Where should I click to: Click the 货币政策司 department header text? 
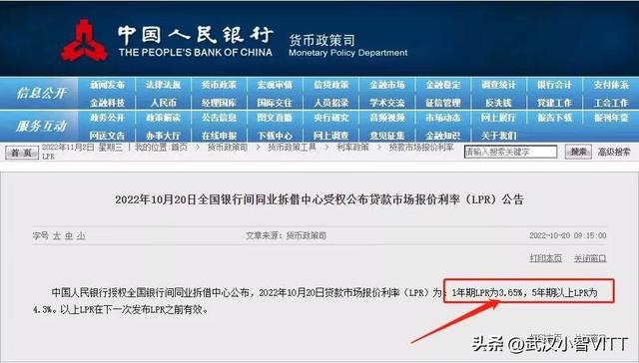tap(321, 40)
